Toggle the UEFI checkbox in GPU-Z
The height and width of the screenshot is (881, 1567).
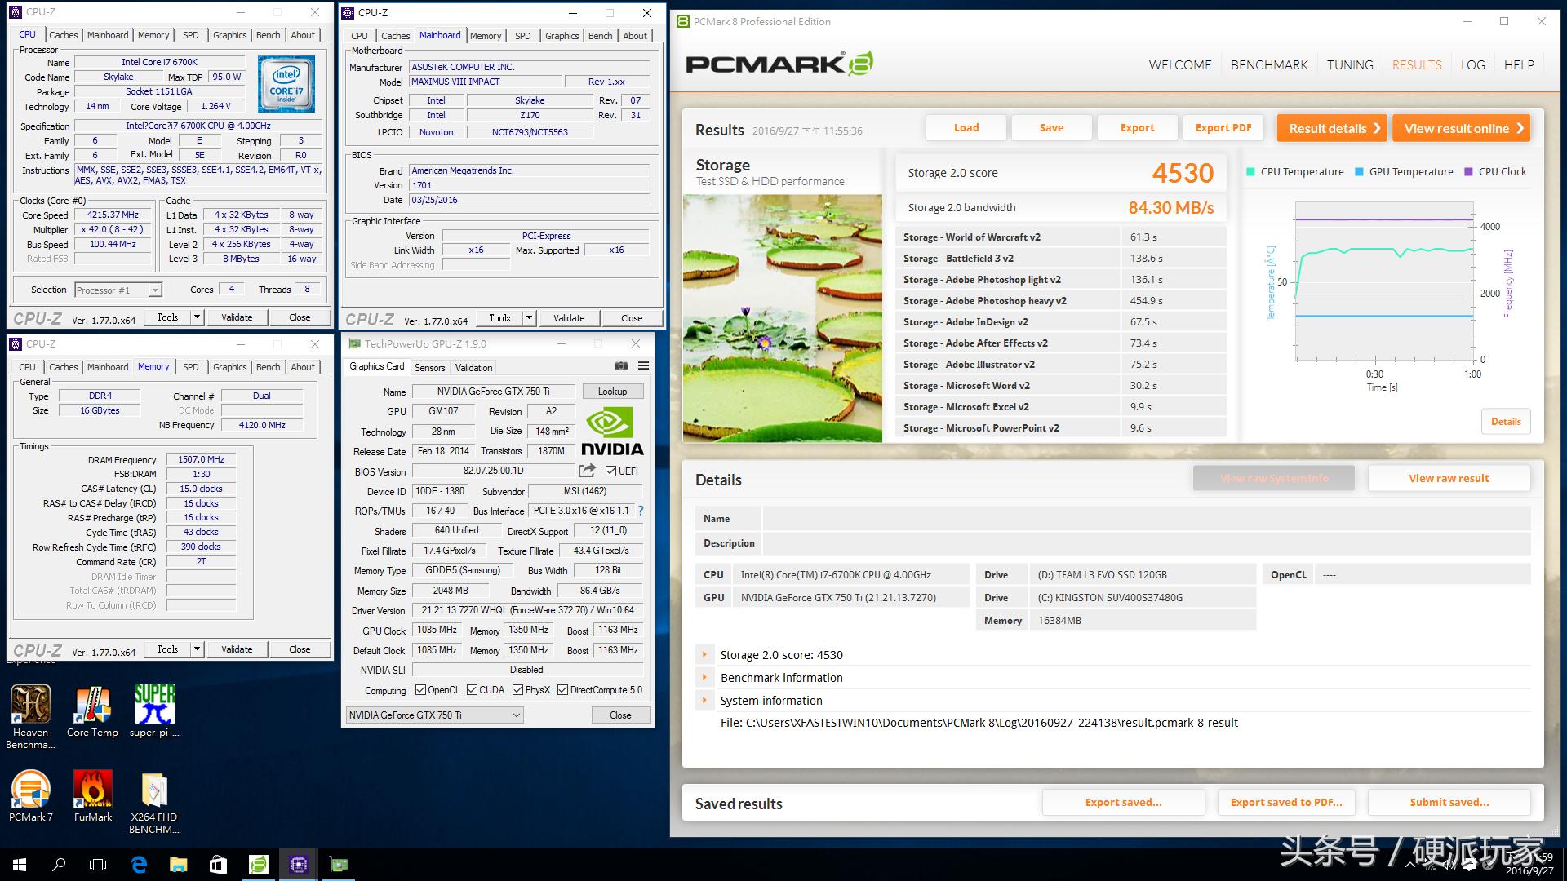610,471
